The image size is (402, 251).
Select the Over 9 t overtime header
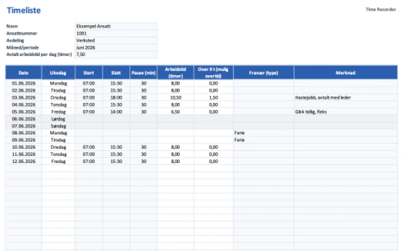213,73
